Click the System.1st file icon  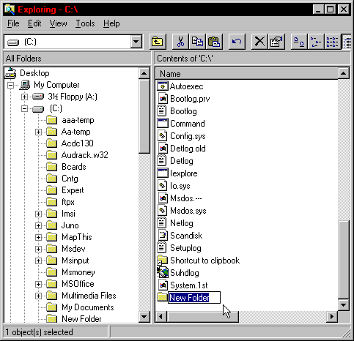163,285
